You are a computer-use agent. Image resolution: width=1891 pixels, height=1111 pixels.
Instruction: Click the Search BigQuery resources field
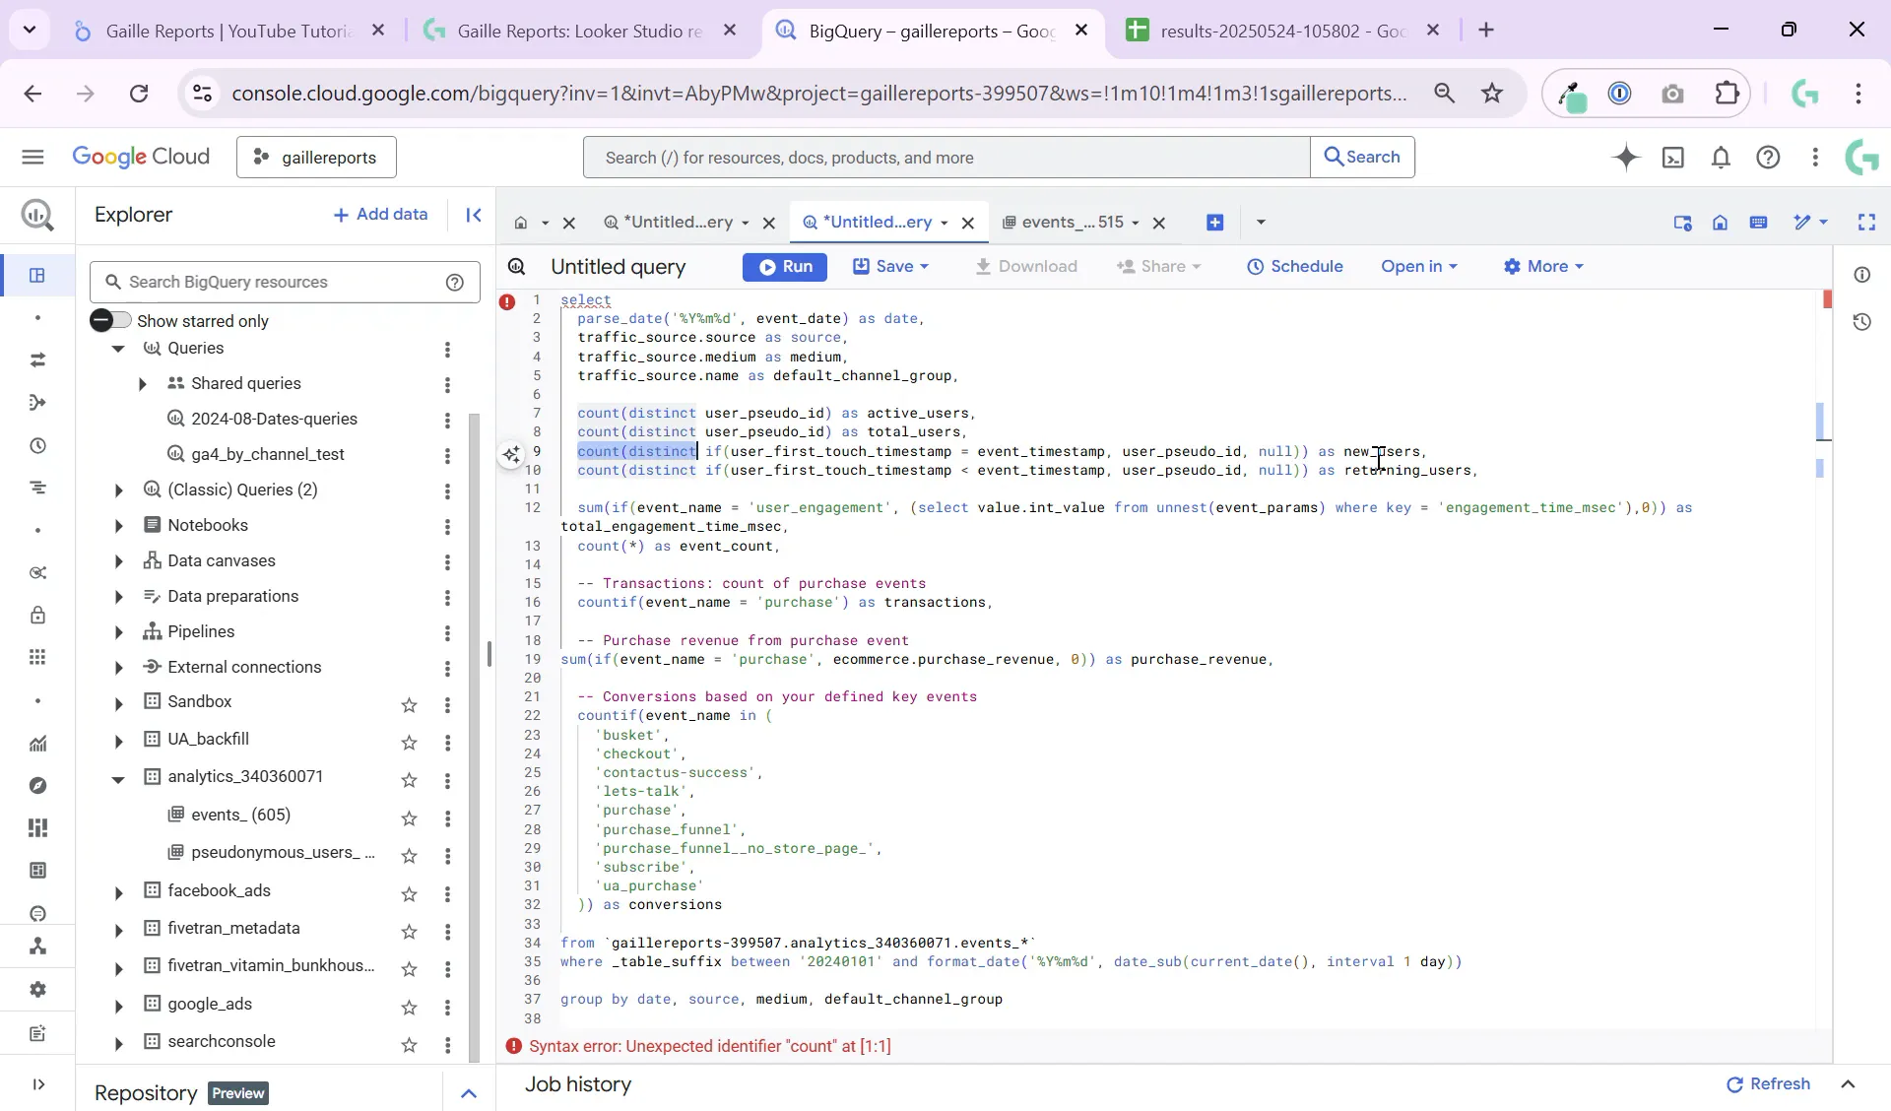point(266,283)
